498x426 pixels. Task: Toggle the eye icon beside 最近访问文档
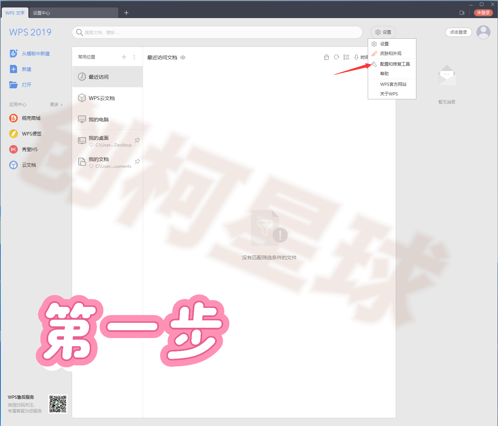[183, 57]
